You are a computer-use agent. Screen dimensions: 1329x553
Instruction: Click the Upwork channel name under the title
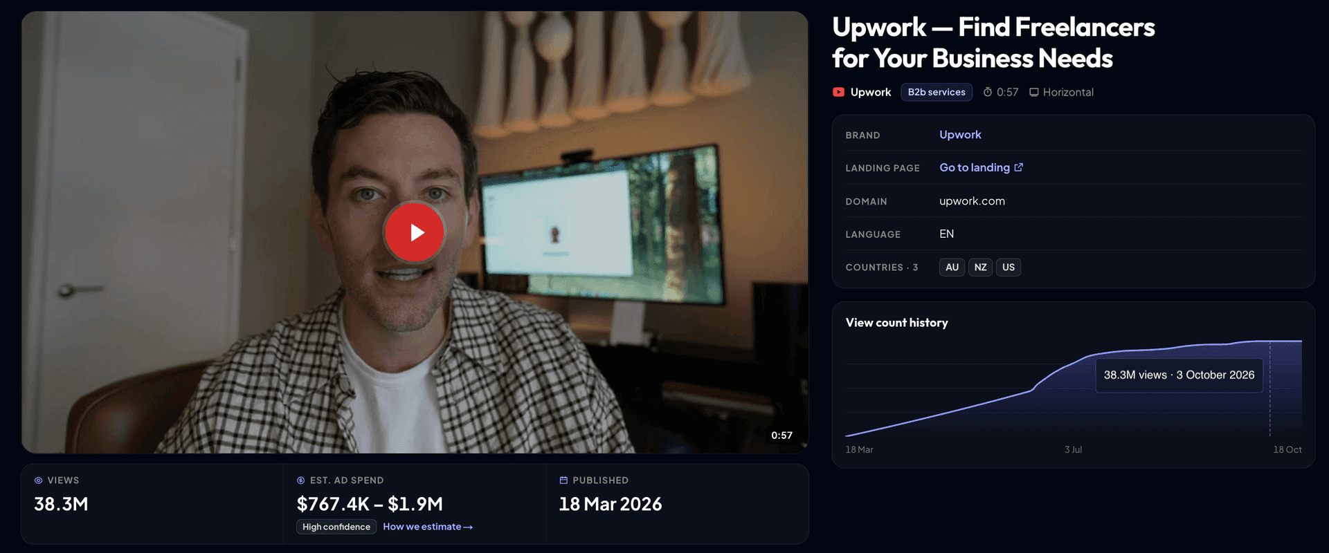(871, 92)
